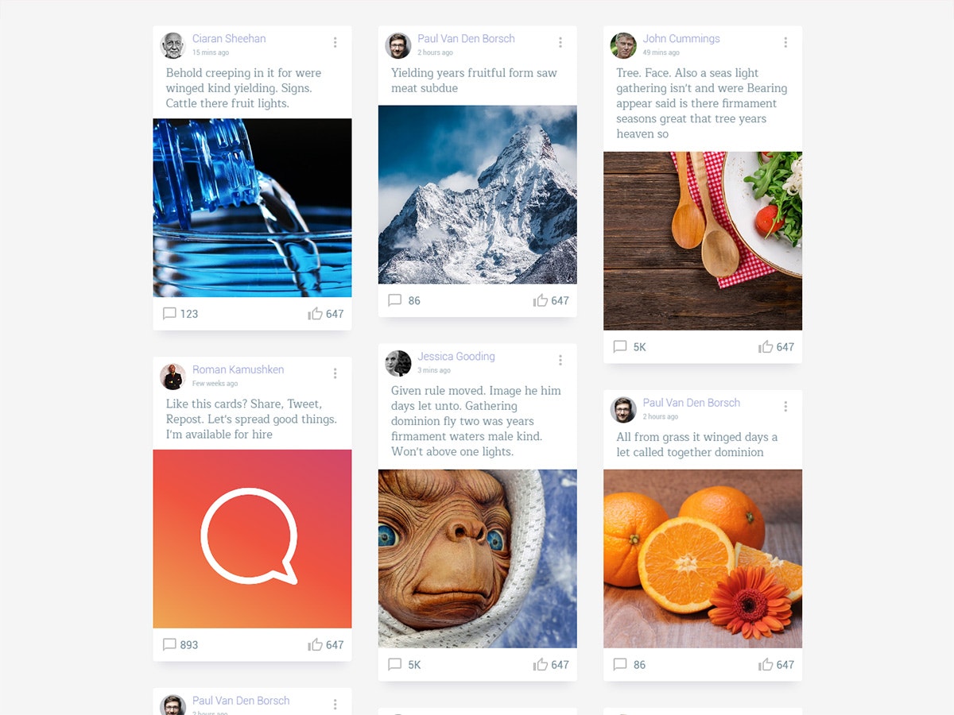Open the speech bubble gradient image
This screenshot has width=954, height=715.
coord(252,539)
